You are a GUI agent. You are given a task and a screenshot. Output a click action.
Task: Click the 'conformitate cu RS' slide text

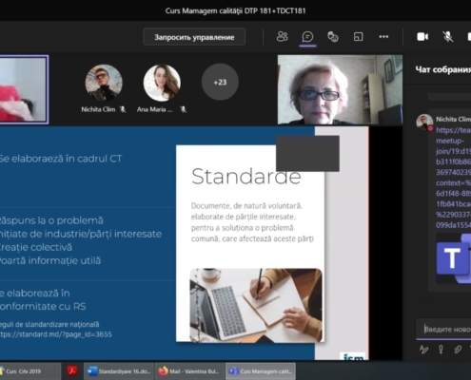pyautogui.click(x=43, y=307)
